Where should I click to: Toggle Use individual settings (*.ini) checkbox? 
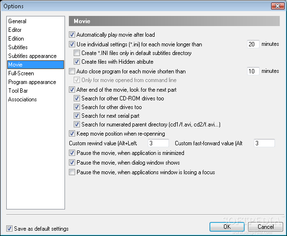point(72,44)
